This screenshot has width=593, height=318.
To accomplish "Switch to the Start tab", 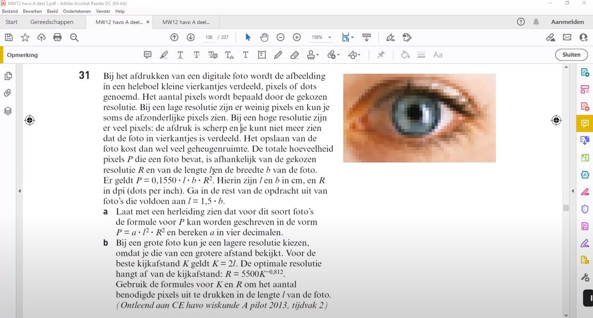I will 12,22.
